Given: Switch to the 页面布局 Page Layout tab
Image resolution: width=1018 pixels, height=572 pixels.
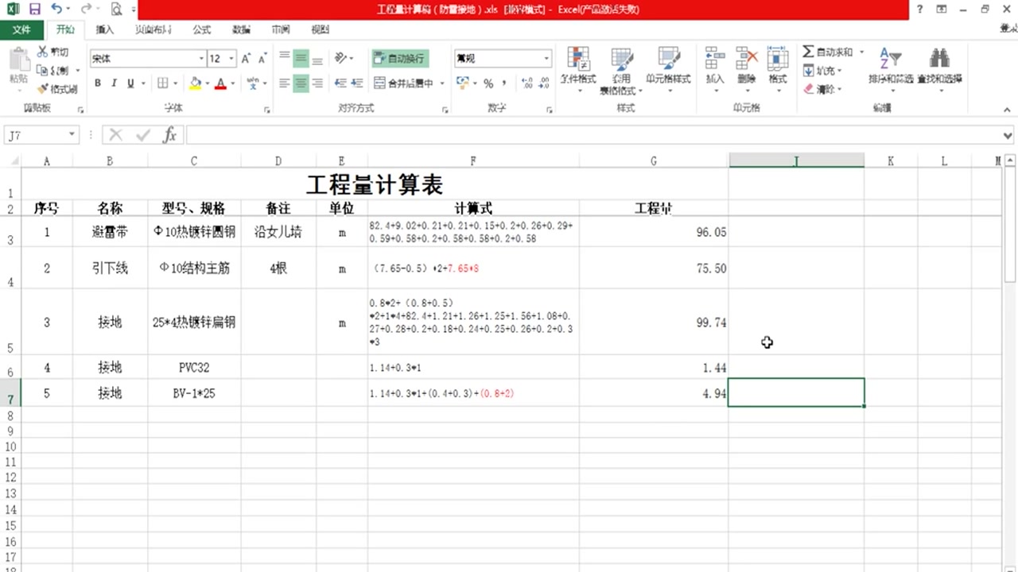Looking at the screenshot, I should click(x=153, y=29).
